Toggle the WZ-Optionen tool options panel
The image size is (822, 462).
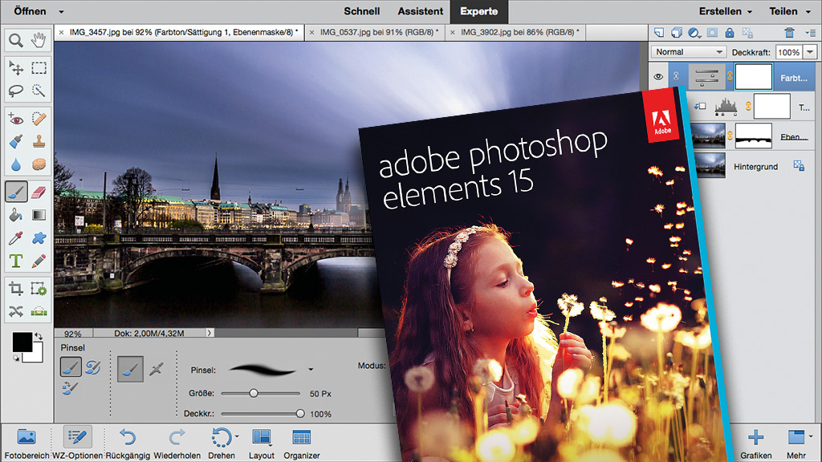point(77,437)
